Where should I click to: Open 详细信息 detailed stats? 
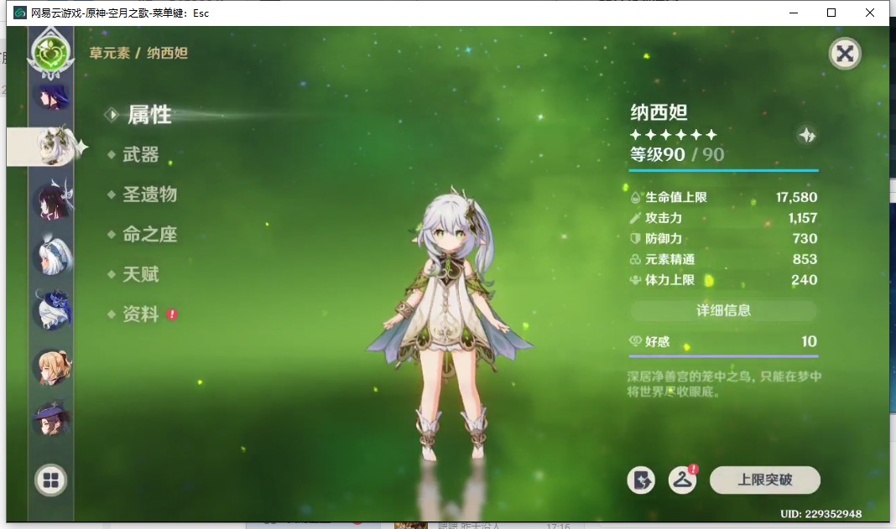click(723, 310)
